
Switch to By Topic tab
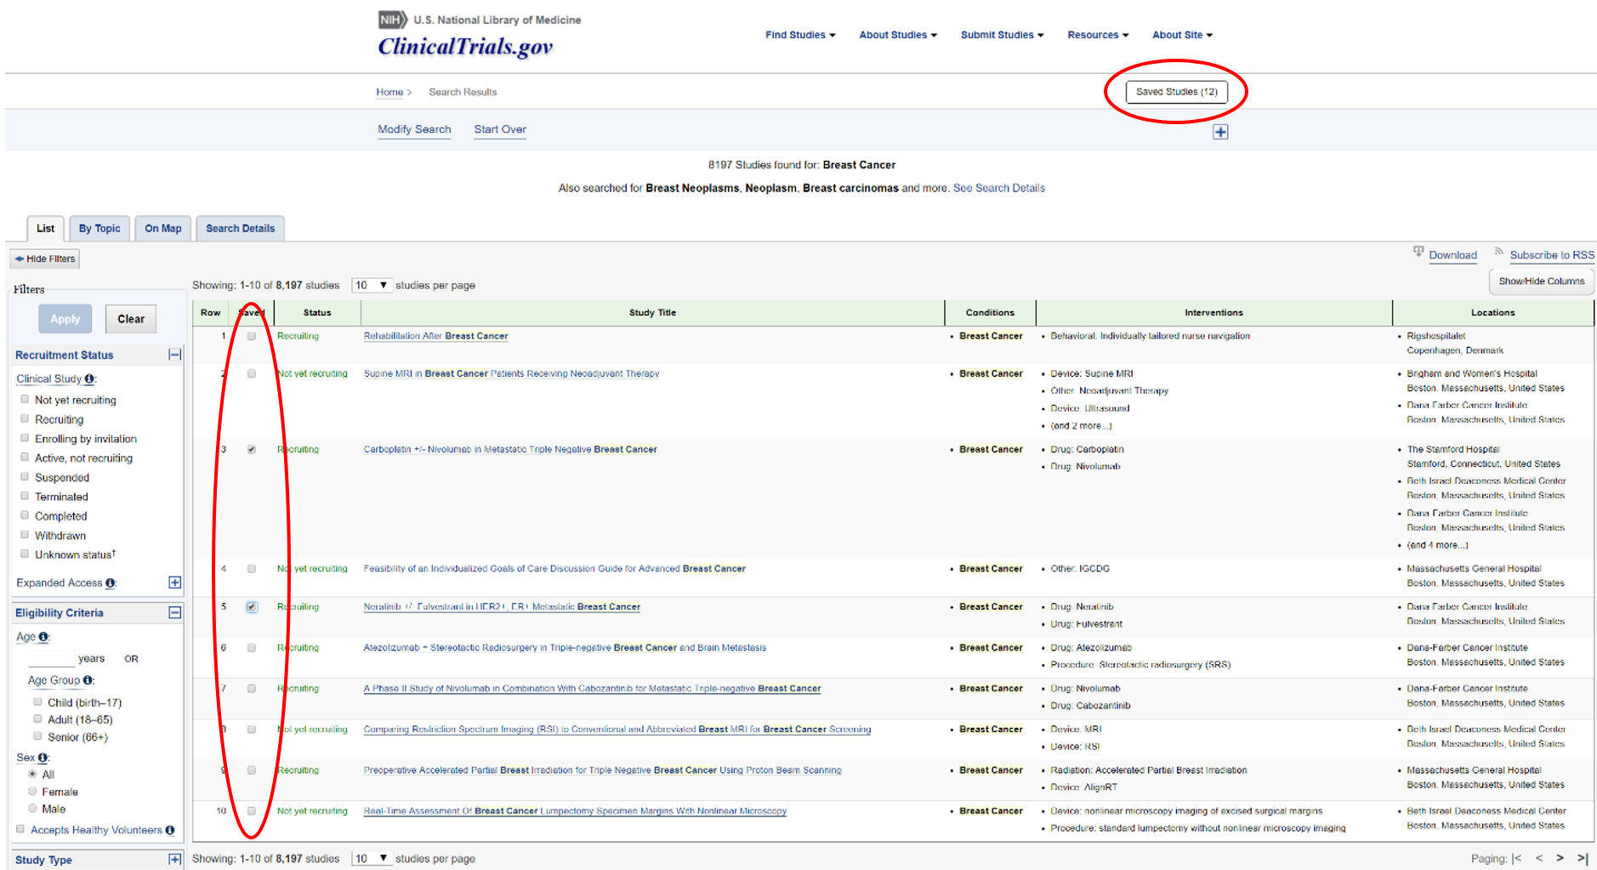pyautogui.click(x=99, y=229)
